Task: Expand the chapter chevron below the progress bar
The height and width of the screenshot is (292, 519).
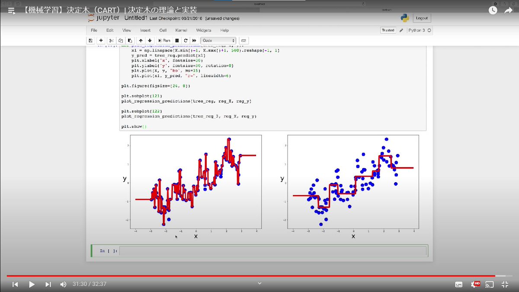Action: (x=259, y=283)
